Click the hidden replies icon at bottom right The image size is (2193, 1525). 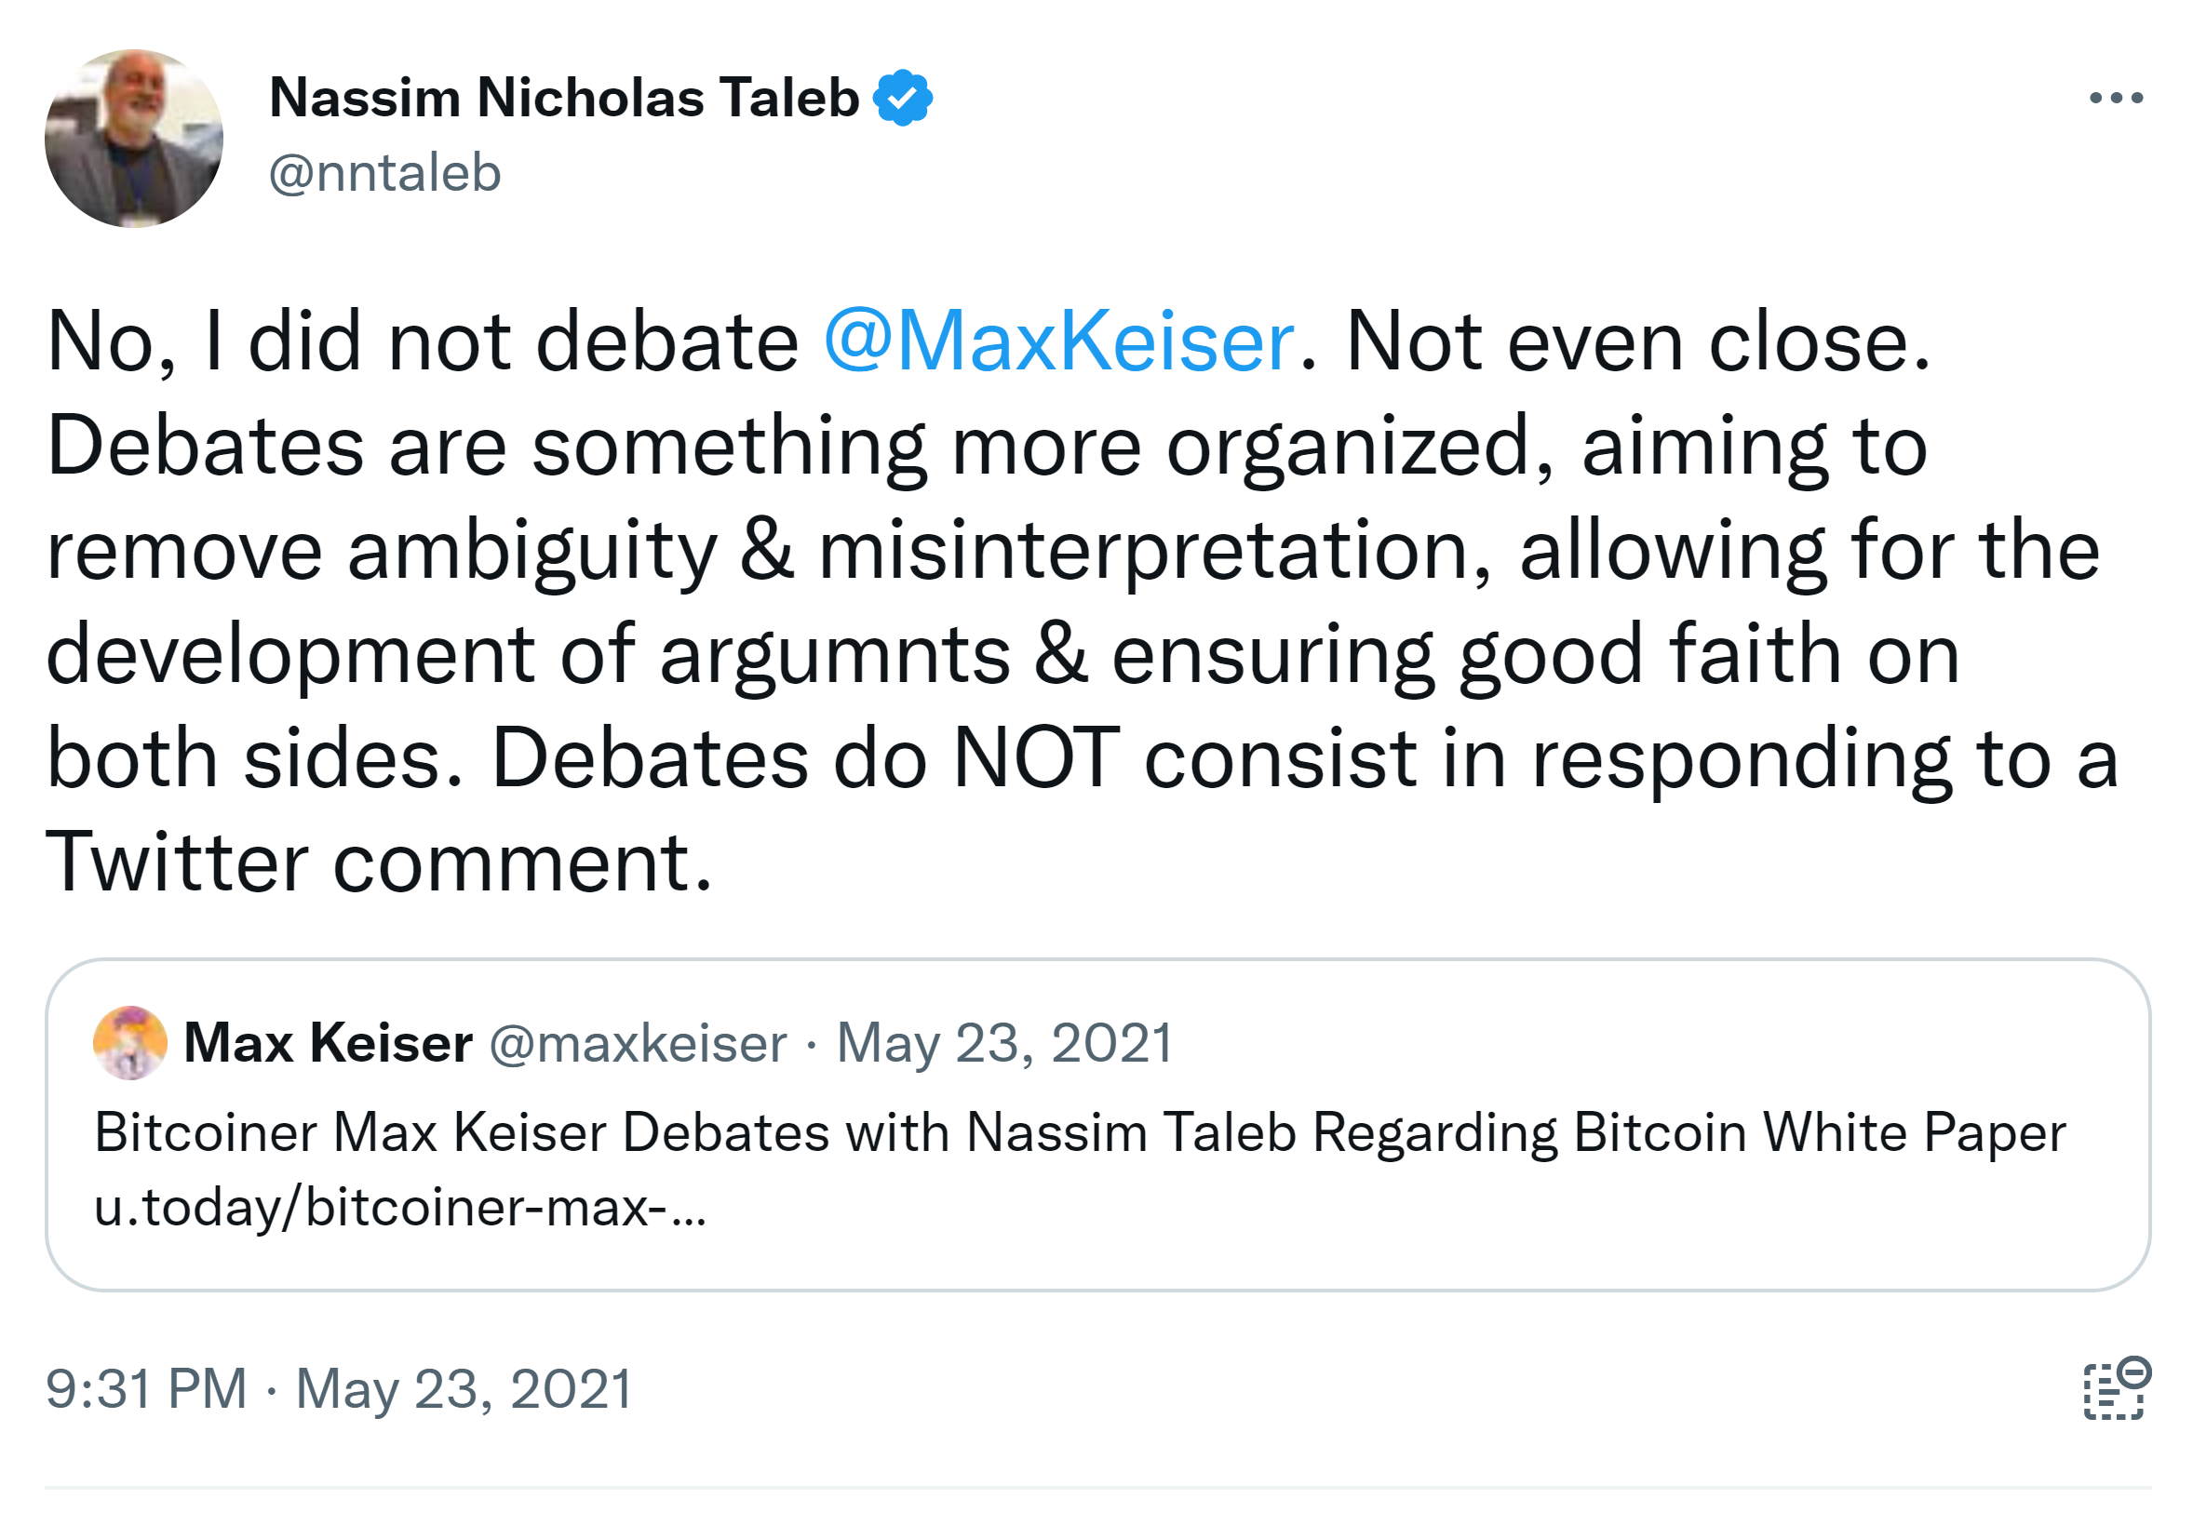coord(2115,1387)
